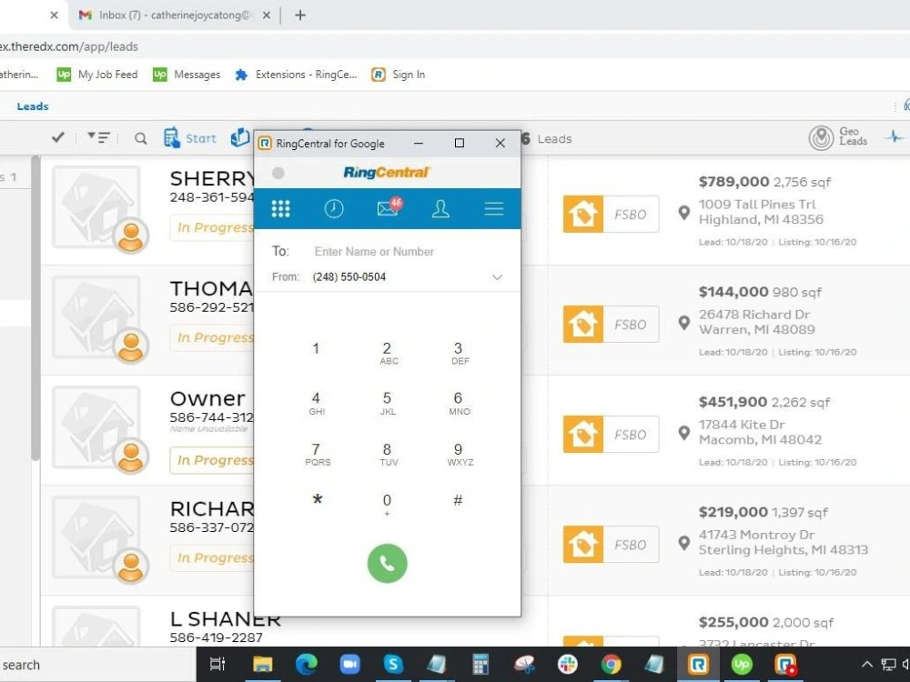The width and height of the screenshot is (910, 682).
Task: Click the Richard lead house thumbnail
Action: click(96, 537)
